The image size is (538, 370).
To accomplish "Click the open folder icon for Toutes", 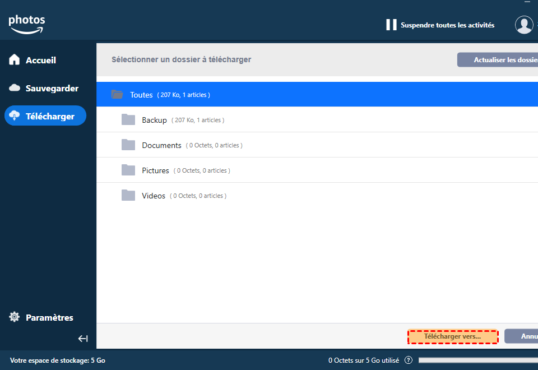I will pos(117,94).
